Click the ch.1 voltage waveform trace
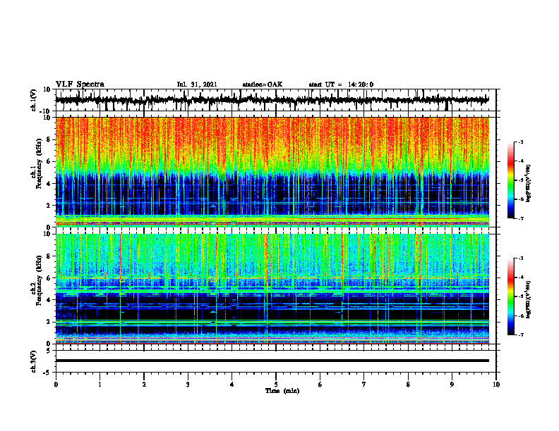 (272, 100)
